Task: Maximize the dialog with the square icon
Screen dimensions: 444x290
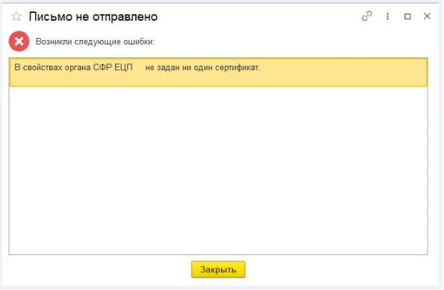Action: coord(408,16)
